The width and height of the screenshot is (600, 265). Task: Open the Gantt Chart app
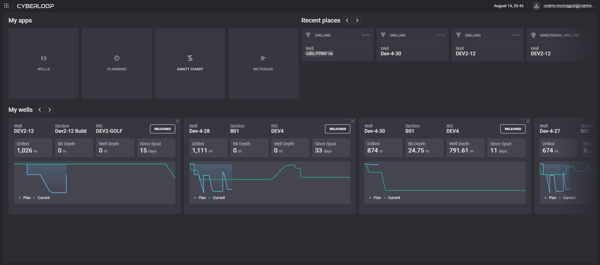click(190, 63)
